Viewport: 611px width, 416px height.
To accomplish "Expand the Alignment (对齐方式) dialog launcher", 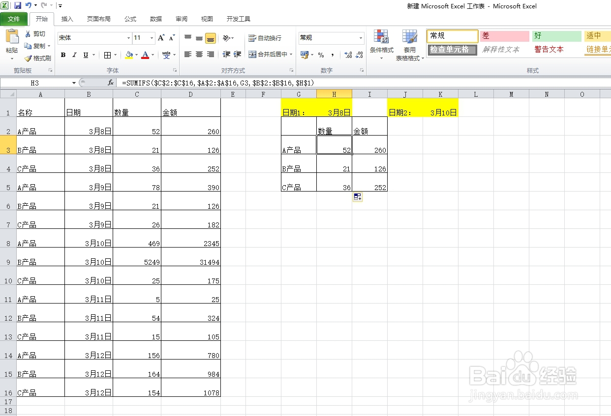I will [291, 70].
